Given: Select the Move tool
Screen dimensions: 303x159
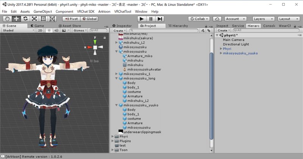Looking at the screenshot, I should pyautogui.click(x=16, y=19).
